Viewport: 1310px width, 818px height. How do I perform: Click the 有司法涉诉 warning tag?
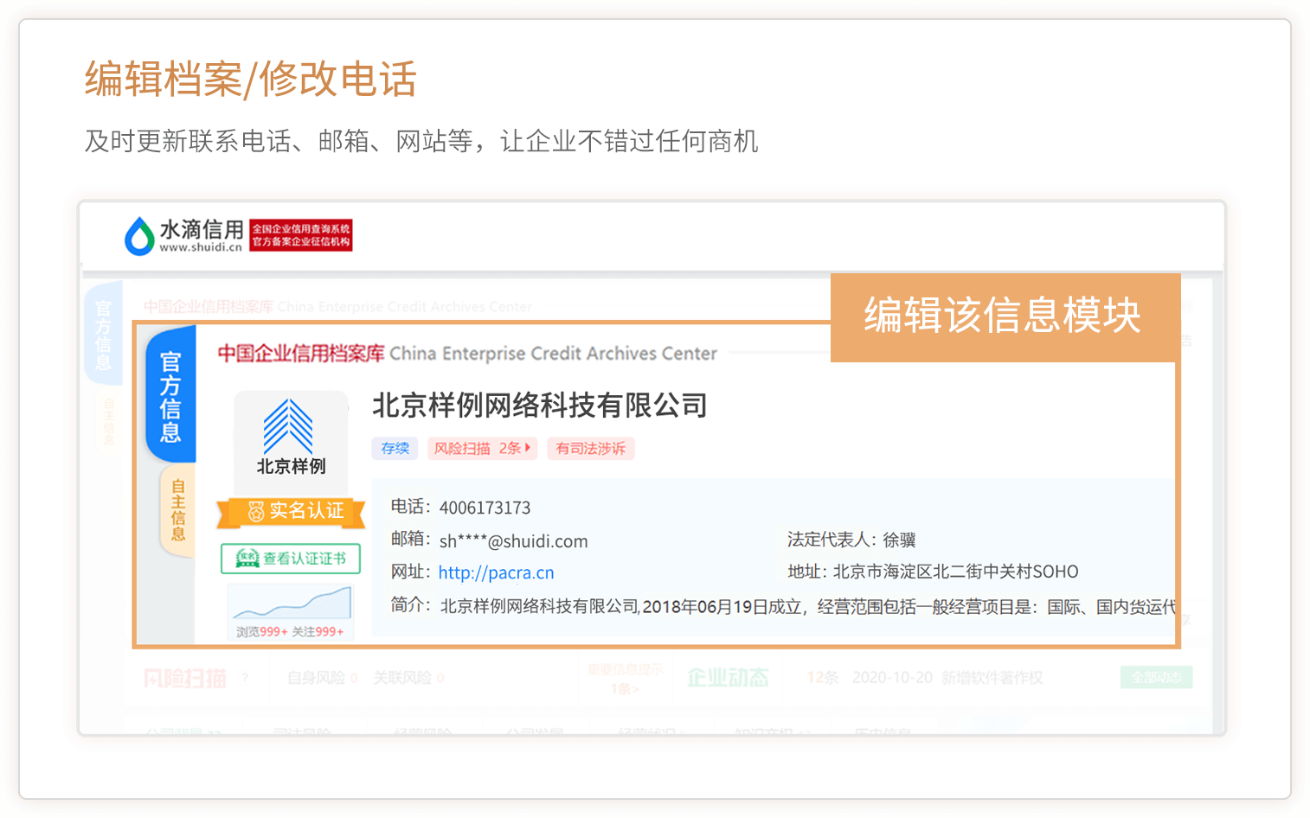pos(590,448)
